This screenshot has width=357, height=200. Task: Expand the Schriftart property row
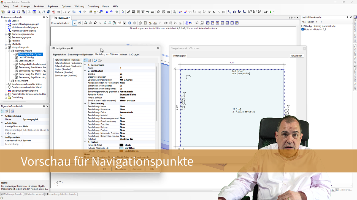(x=85, y=139)
